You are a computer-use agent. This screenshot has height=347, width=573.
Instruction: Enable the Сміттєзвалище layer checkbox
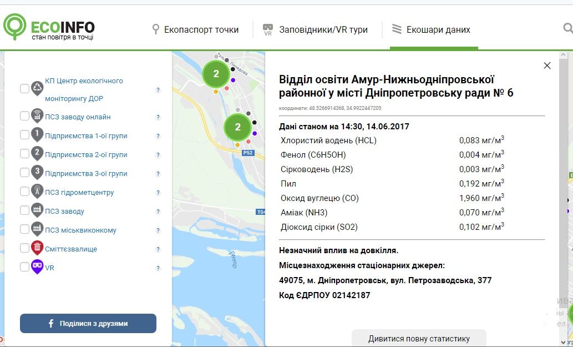coord(23,248)
